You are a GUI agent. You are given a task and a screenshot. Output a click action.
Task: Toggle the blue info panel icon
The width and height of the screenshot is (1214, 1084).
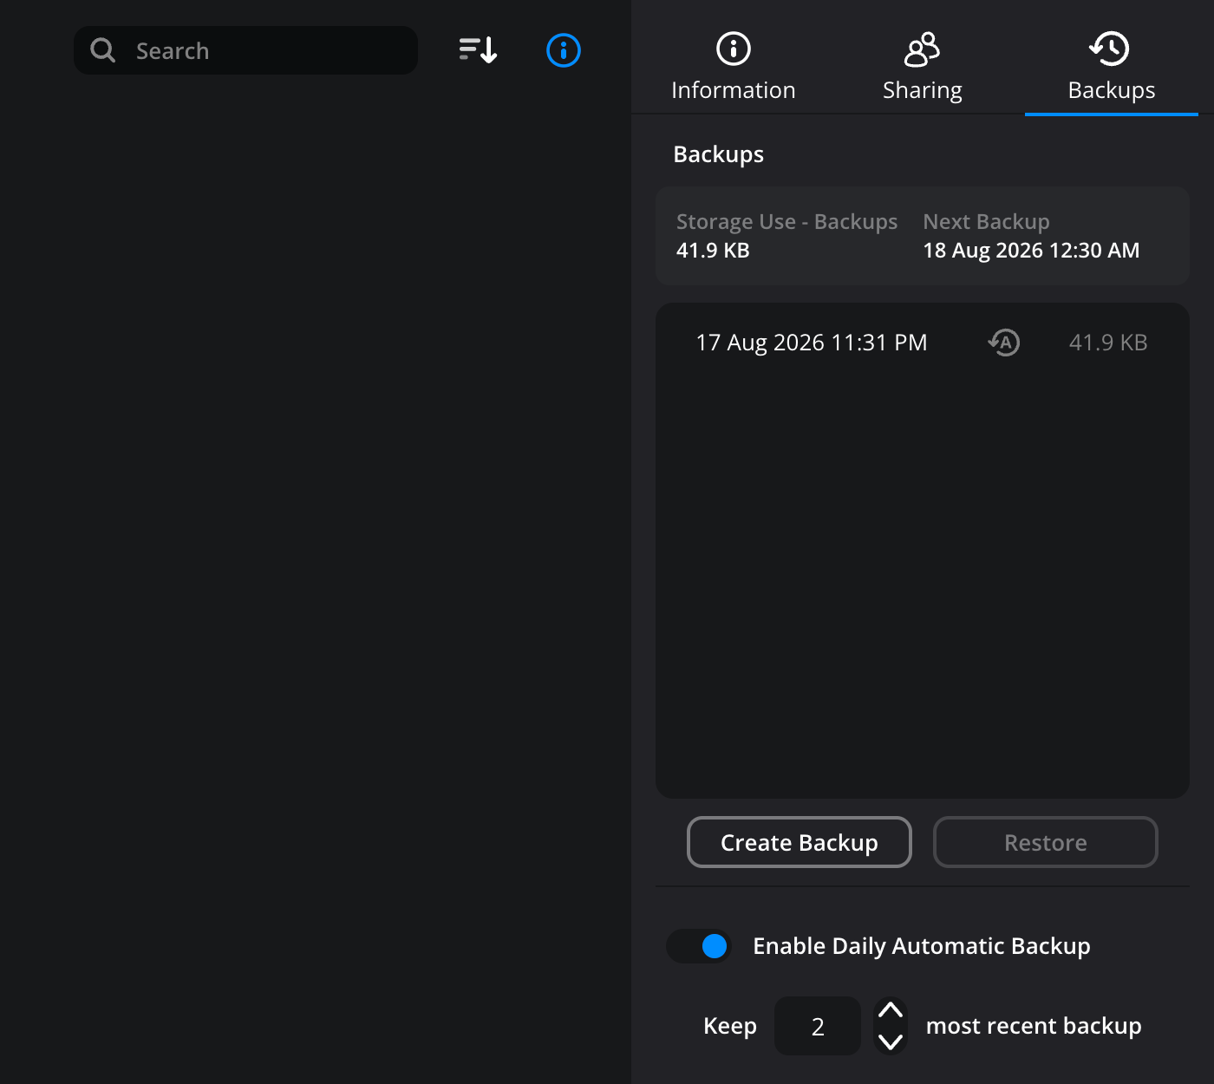(564, 50)
